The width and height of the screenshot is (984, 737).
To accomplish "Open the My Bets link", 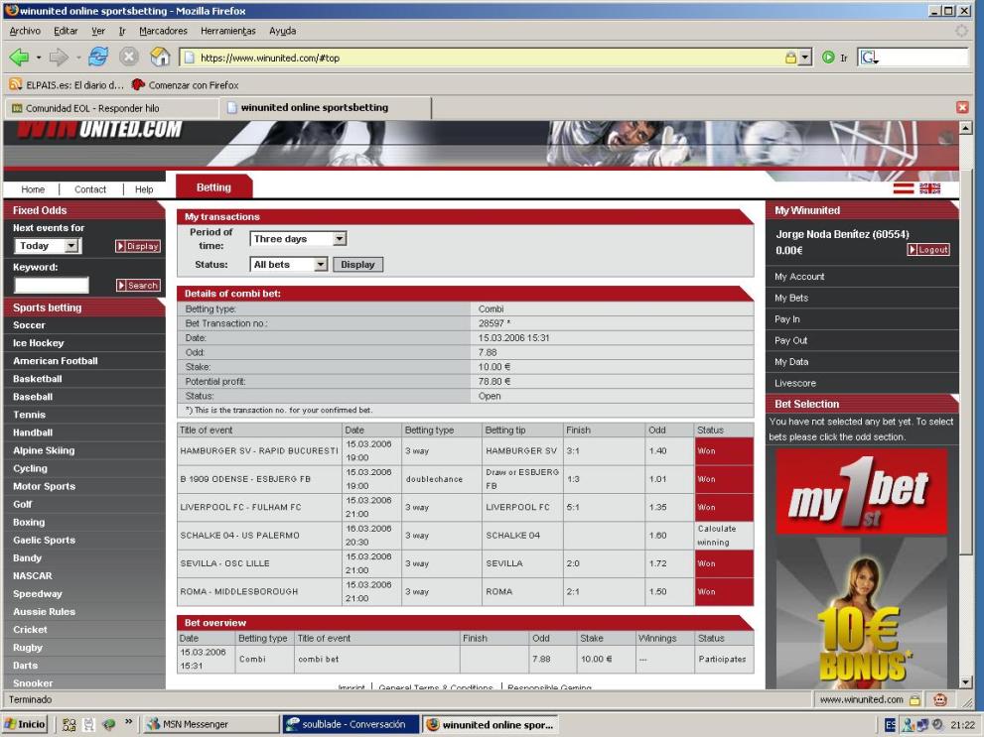I will click(790, 298).
